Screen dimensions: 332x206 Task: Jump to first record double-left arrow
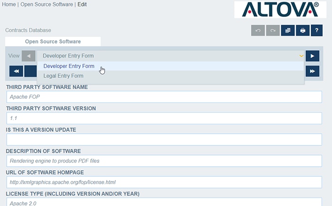pos(16,71)
